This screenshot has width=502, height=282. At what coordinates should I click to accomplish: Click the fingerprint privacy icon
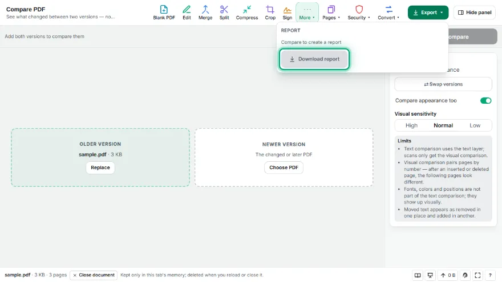[x=465, y=275]
